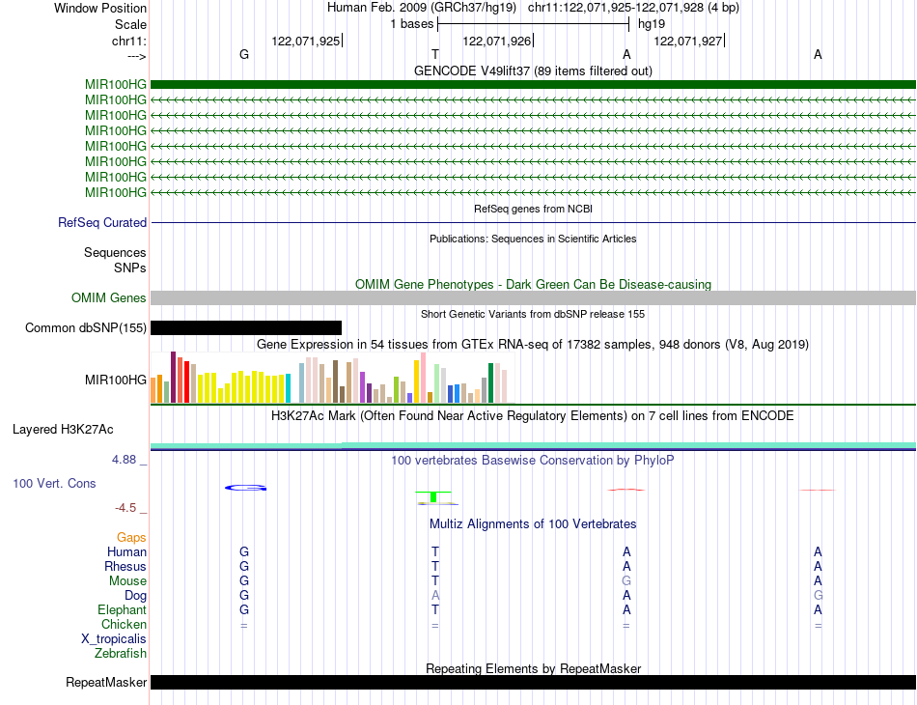Click the Elephant alignment row label

pyautogui.click(x=122, y=609)
